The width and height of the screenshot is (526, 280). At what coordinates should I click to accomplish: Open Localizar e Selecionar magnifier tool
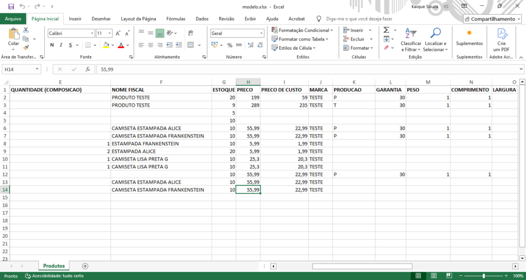[436, 39]
